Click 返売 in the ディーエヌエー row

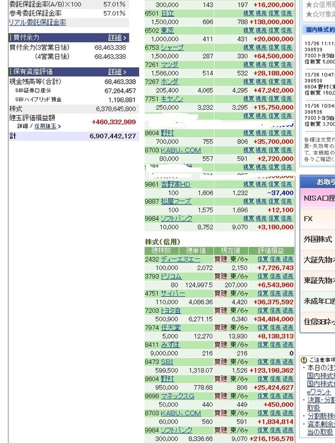(x=288, y=260)
